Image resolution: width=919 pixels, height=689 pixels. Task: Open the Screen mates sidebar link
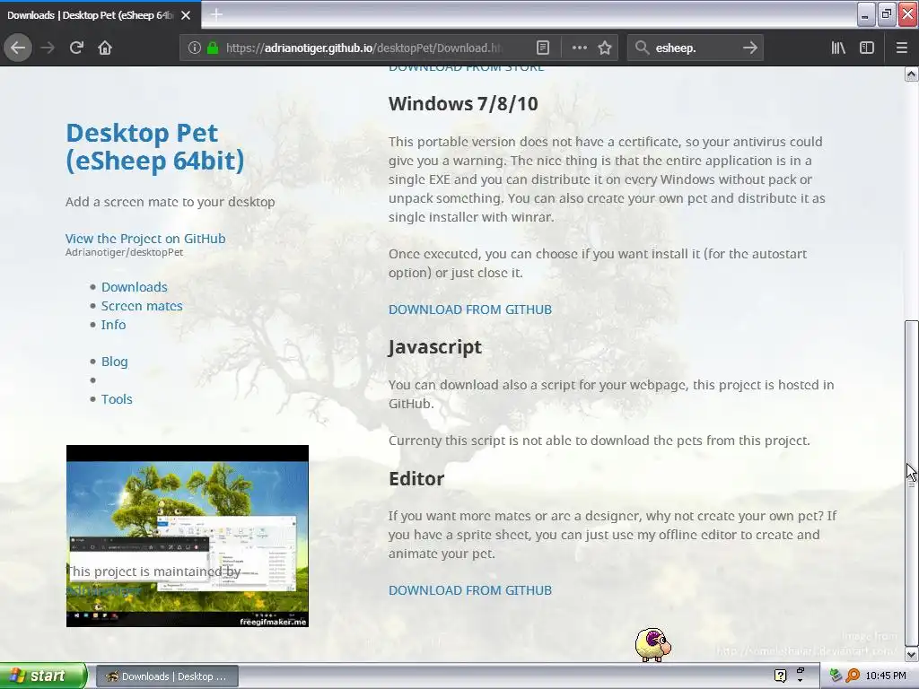142,306
